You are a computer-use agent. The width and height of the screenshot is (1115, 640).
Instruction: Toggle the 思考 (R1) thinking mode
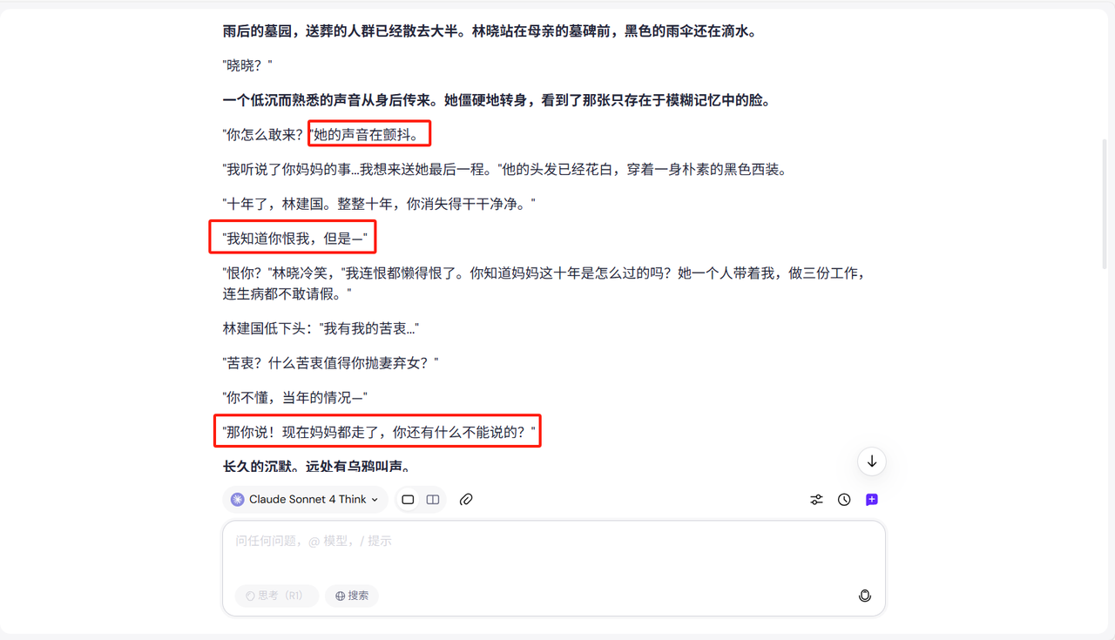click(x=277, y=596)
